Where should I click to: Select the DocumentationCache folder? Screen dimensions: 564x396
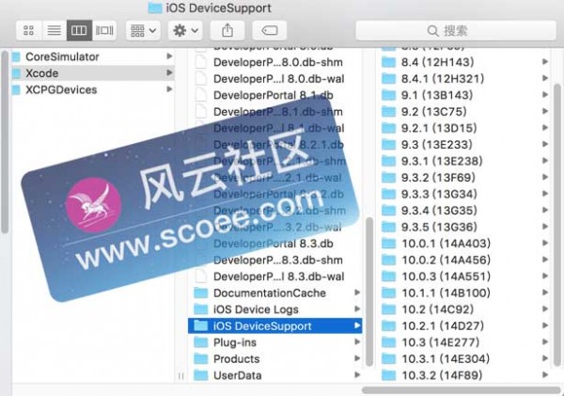tap(270, 293)
